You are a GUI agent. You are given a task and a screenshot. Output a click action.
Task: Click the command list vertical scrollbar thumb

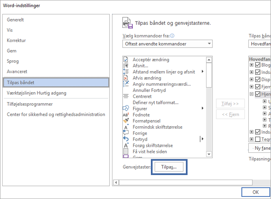point(209,75)
